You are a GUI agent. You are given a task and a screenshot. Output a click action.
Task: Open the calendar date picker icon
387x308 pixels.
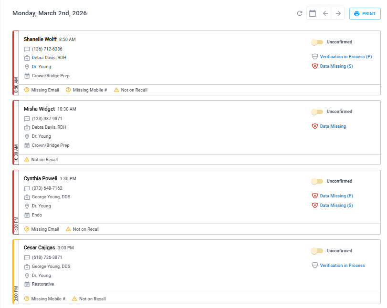tap(313, 13)
